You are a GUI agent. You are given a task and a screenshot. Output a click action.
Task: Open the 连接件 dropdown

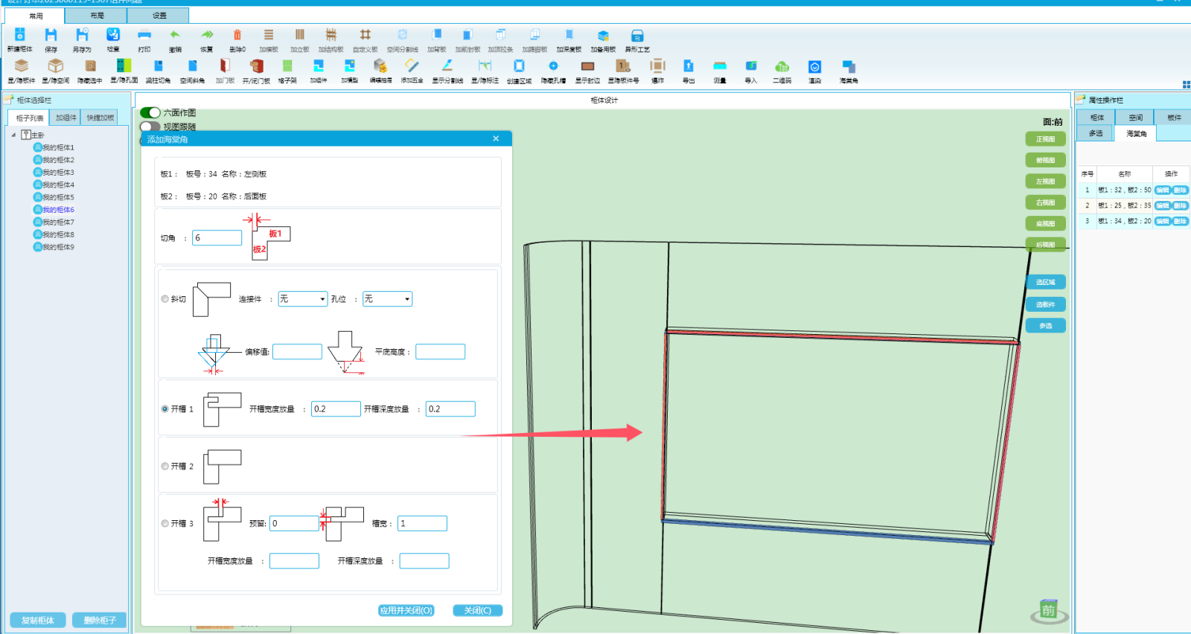[303, 299]
